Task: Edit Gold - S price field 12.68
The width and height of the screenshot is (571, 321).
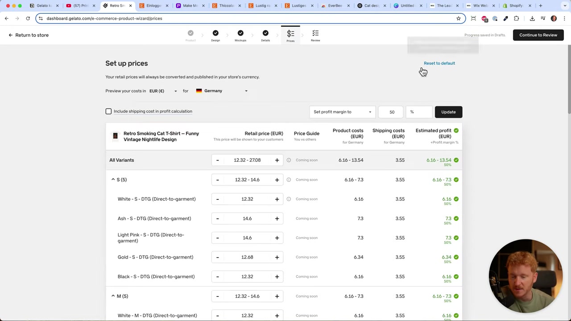Action: (x=247, y=257)
